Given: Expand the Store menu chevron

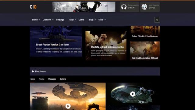Looking at the screenshot, I should (105, 20).
